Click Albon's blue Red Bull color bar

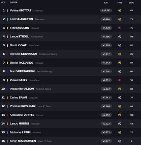[x=7, y=89]
